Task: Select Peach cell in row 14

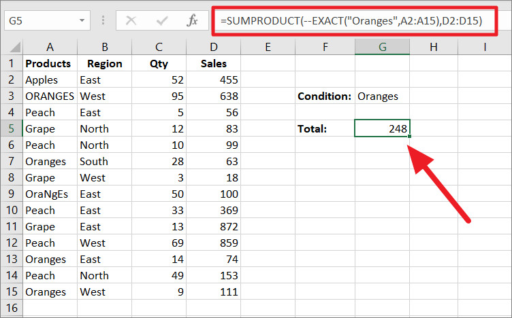Action: (50, 275)
